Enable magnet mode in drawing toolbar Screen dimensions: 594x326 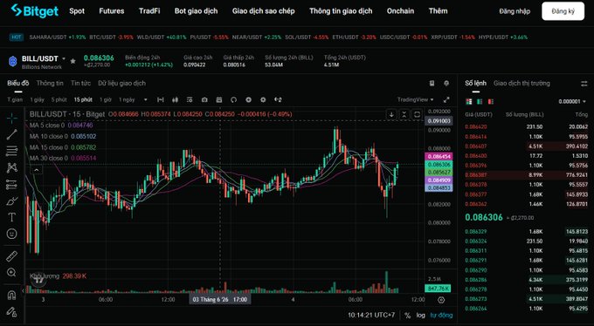coord(11,295)
